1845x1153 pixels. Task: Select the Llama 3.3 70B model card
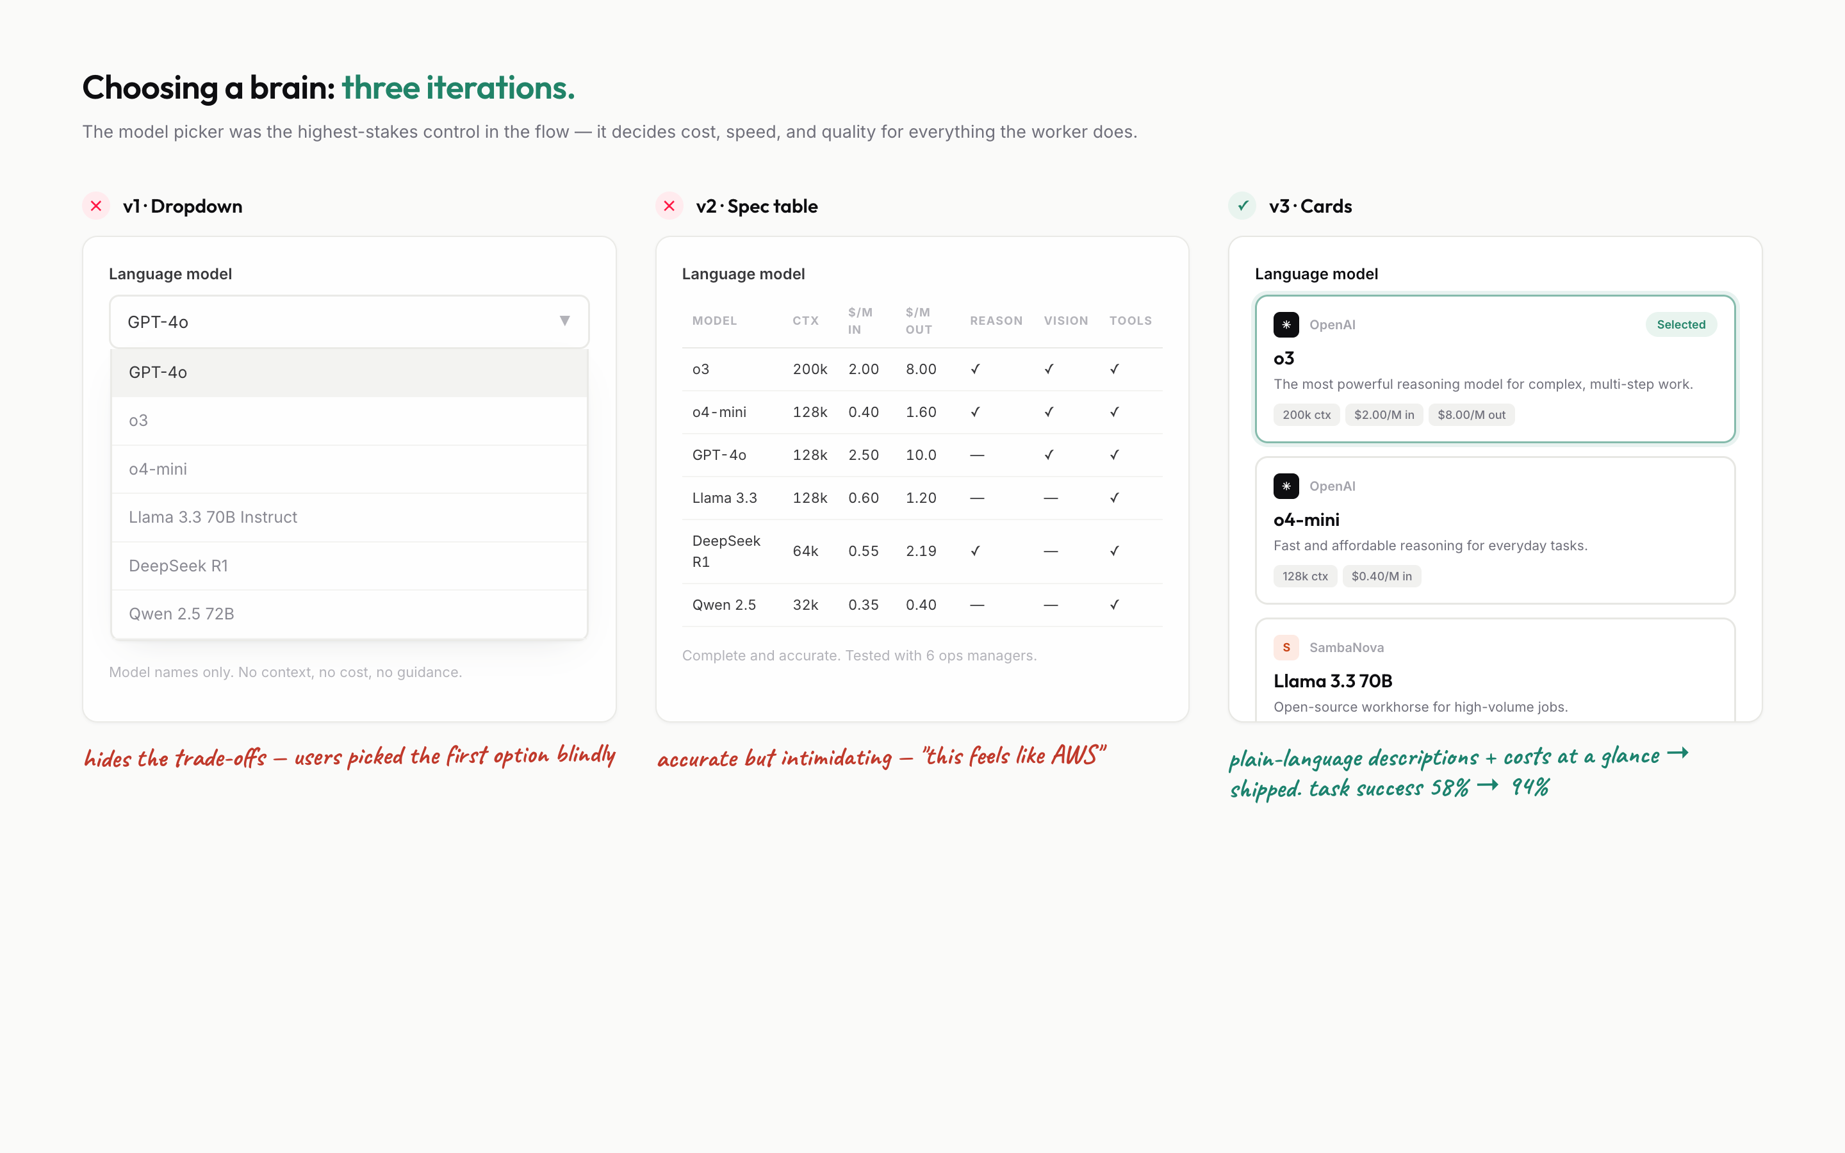tap(1495, 670)
